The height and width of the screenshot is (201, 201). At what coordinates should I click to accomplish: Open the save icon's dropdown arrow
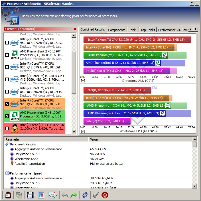pyautogui.click(x=35, y=195)
